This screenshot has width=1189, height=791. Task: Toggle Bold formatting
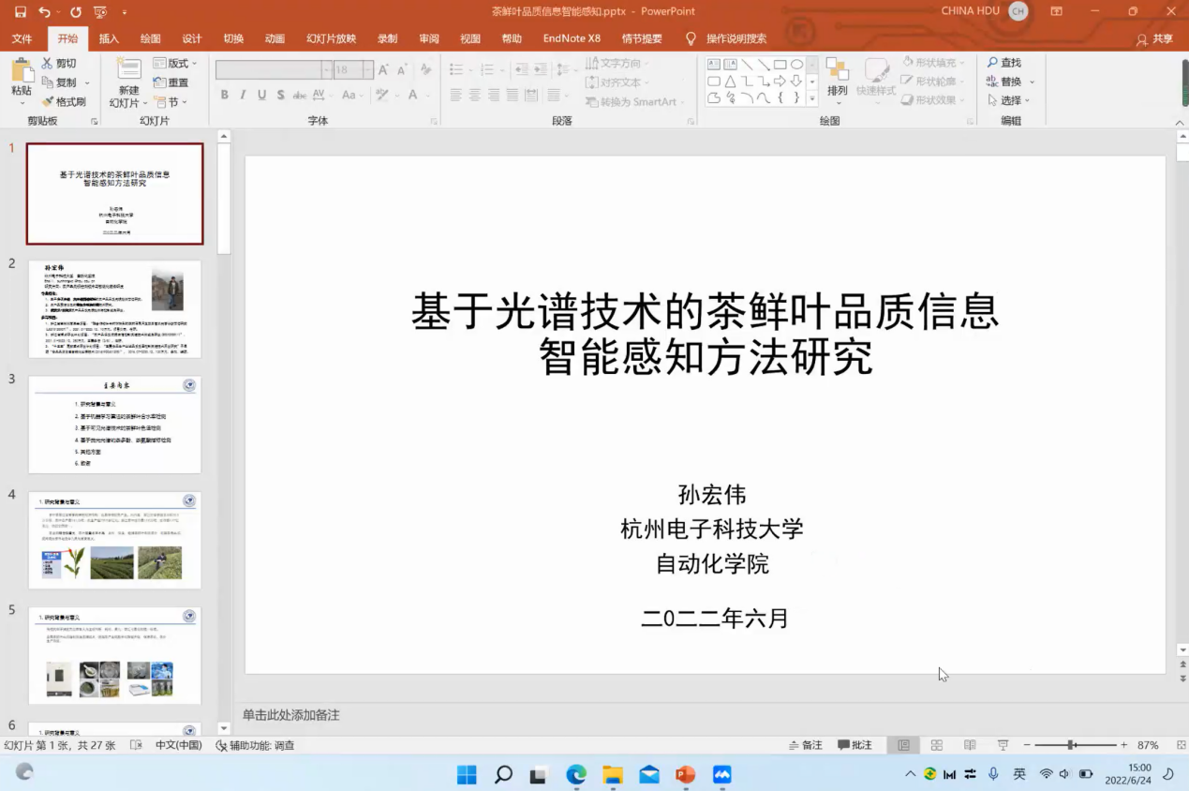(225, 95)
